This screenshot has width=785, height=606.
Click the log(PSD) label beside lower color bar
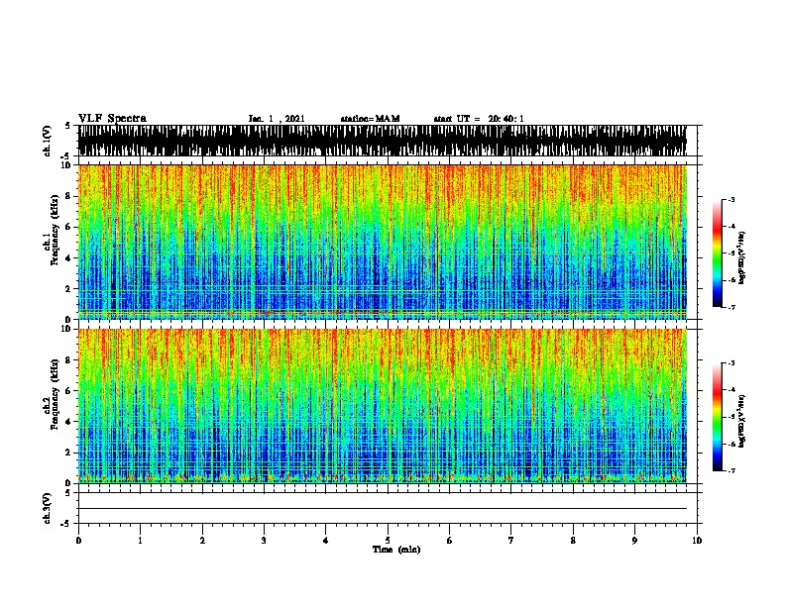(x=742, y=421)
